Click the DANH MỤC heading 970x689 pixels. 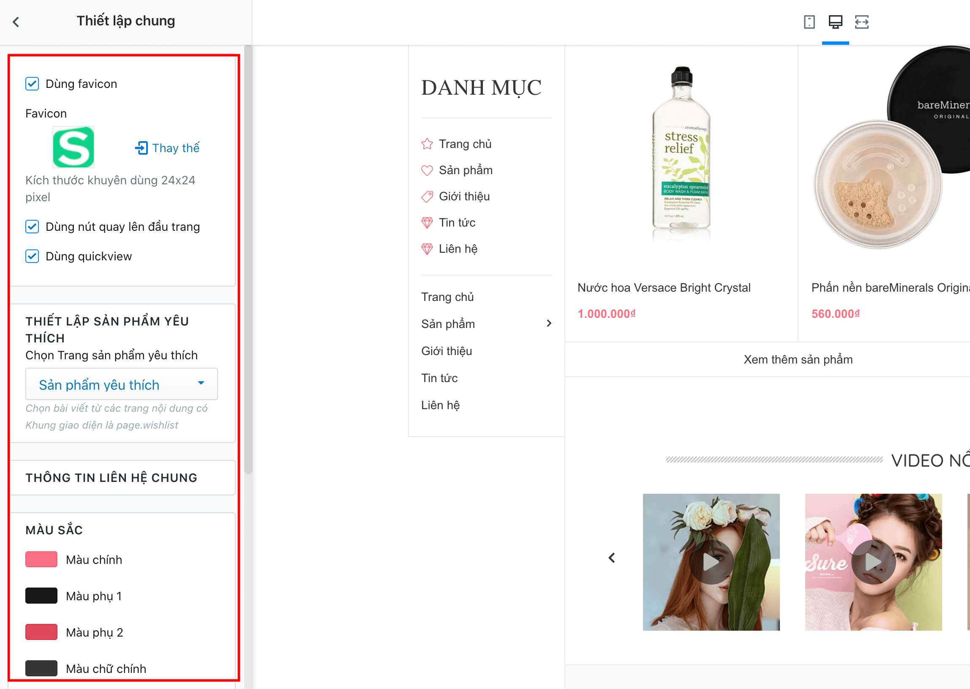point(481,88)
